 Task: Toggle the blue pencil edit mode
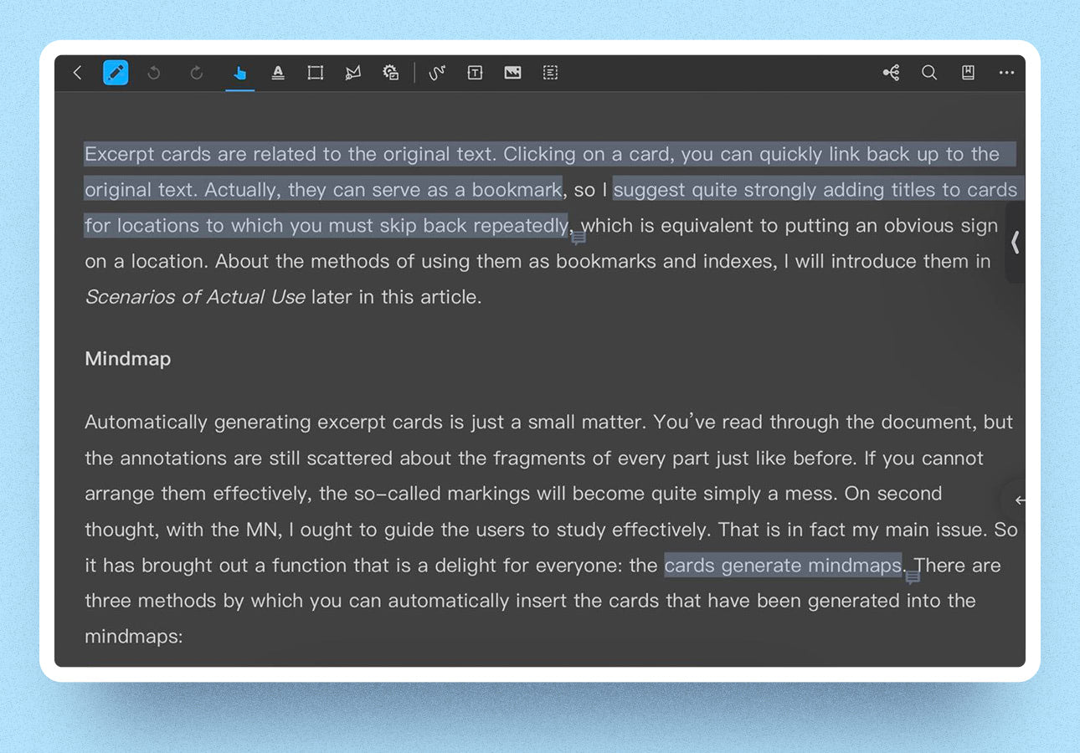[116, 73]
